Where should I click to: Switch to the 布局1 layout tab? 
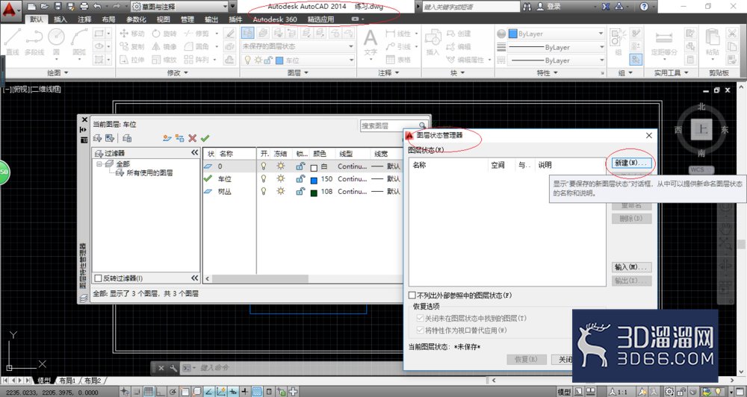click(67, 381)
